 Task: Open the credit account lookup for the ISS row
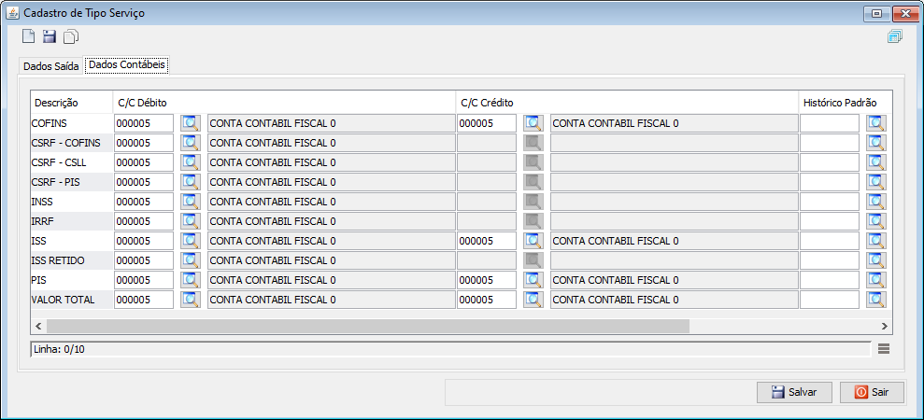tap(533, 241)
